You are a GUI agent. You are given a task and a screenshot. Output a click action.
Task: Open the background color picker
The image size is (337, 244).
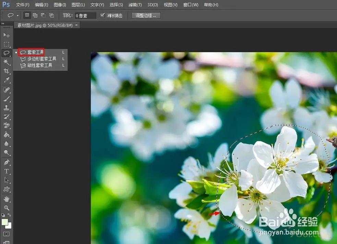coord(9,226)
